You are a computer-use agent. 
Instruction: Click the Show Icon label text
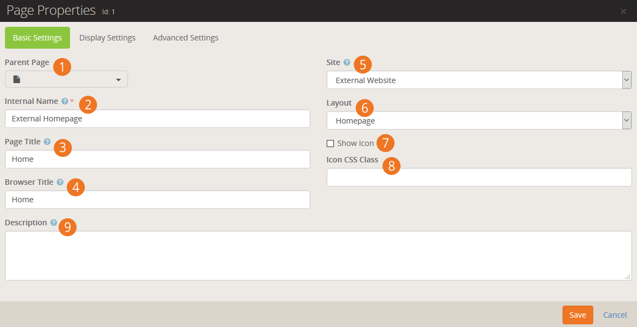356,143
